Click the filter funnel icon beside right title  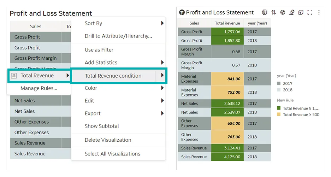[x=182, y=13]
